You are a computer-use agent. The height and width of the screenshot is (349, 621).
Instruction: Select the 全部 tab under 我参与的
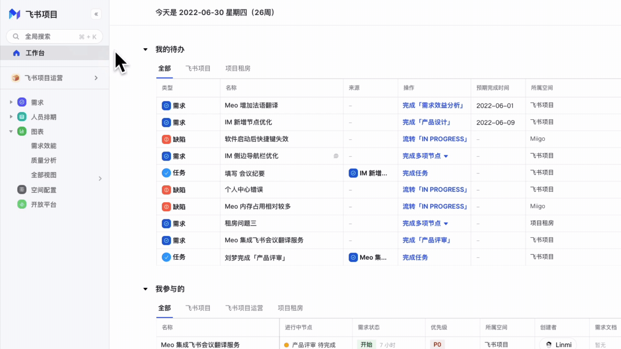point(164,308)
